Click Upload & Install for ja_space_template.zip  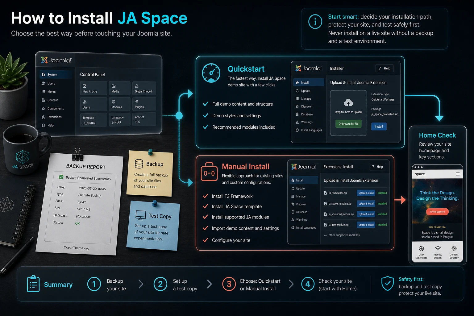click(x=366, y=203)
